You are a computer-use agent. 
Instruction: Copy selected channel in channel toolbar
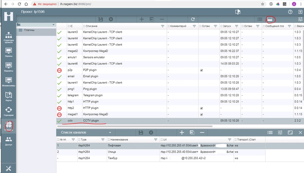click(192, 132)
